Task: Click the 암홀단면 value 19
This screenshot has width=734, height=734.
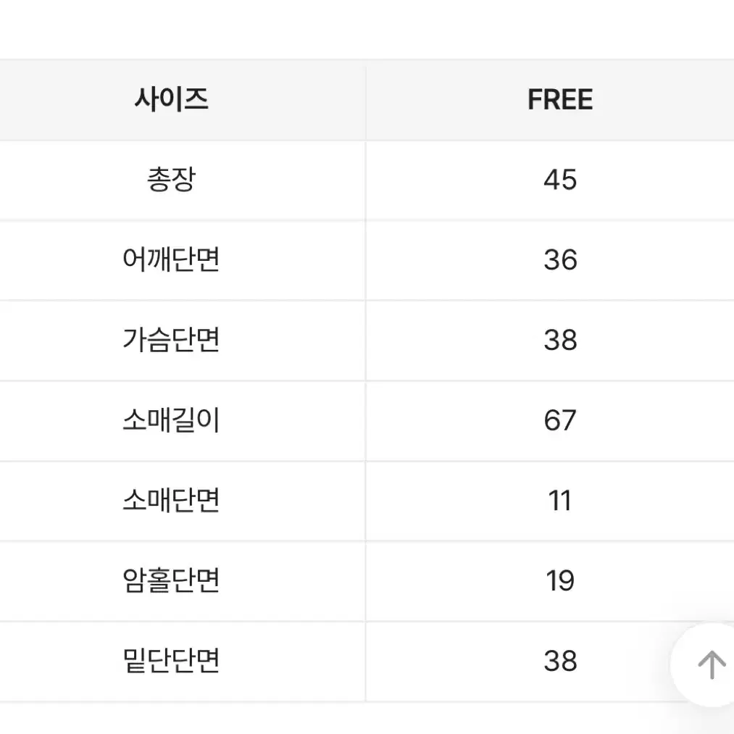Action: [x=560, y=581]
